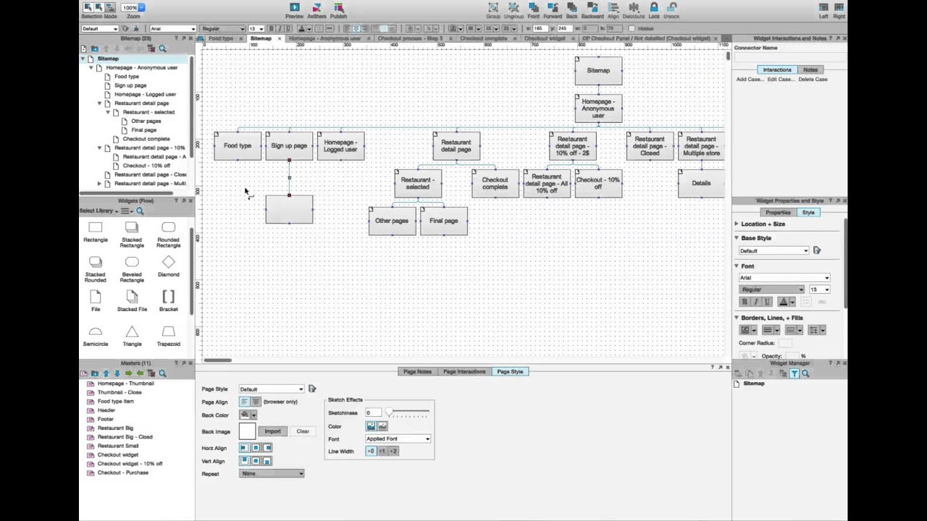Toggle Italic in Style Font section
Viewport: 927px width, 521px height.
[756, 302]
